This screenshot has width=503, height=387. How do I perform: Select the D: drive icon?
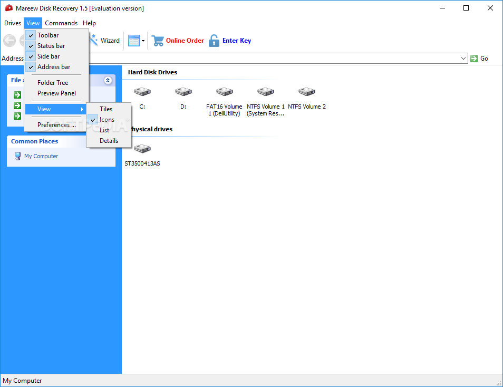pos(183,92)
